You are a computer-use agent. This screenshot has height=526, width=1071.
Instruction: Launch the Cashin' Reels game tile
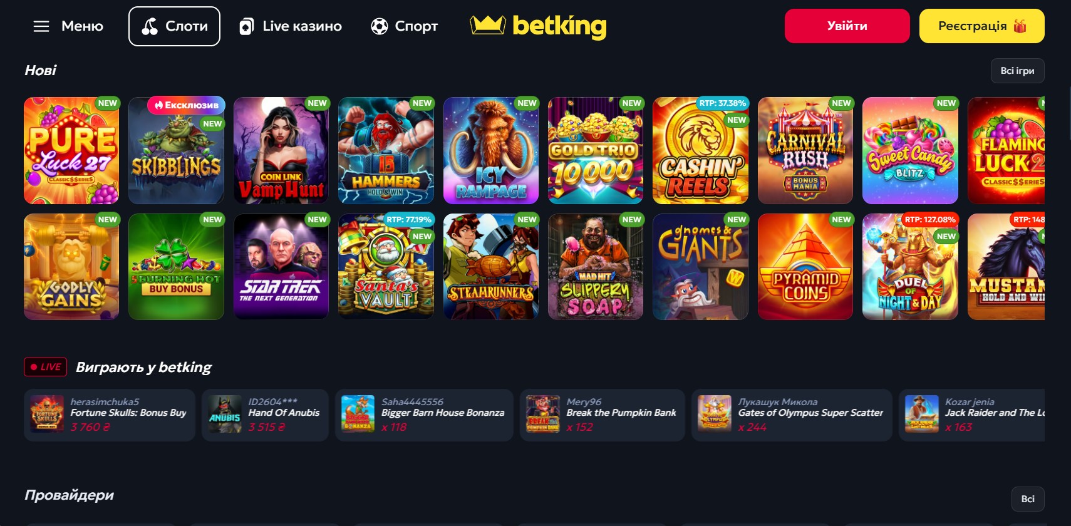tap(700, 150)
